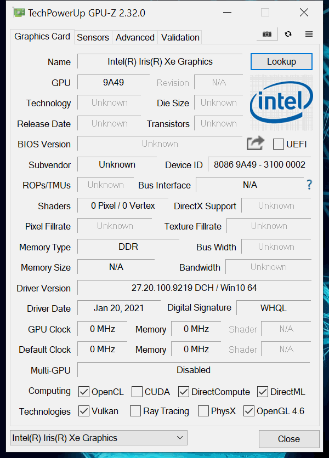The image size is (329, 458).
Task: Click the Memory Type field showing DDR
Action: tap(128, 247)
